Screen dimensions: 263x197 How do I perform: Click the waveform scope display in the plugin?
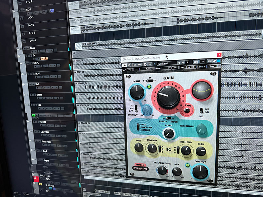click(x=202, y=91)
